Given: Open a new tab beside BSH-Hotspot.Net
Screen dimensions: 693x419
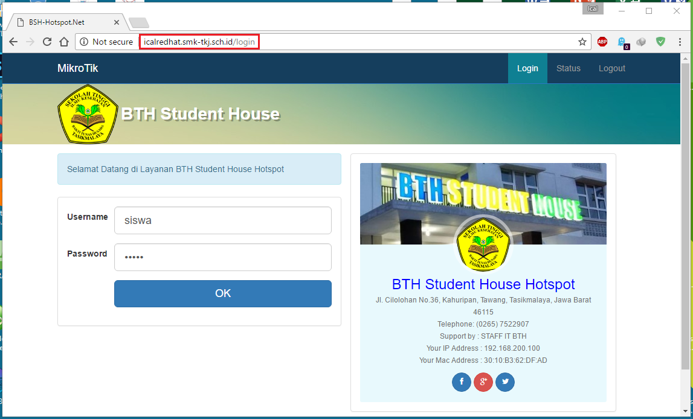Looking at the screenshot, I should tap(139, 22).
